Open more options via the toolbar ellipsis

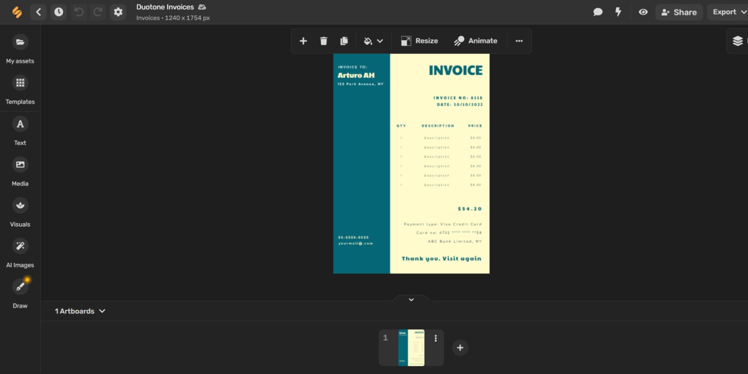tap(519, 41)
